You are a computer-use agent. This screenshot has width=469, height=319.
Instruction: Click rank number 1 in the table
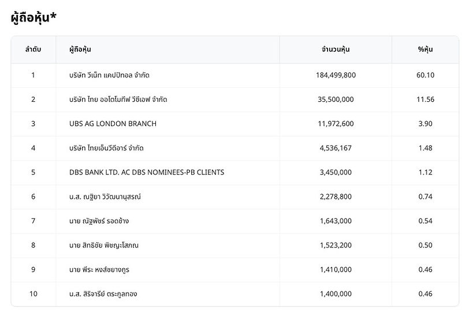point(33,75)
